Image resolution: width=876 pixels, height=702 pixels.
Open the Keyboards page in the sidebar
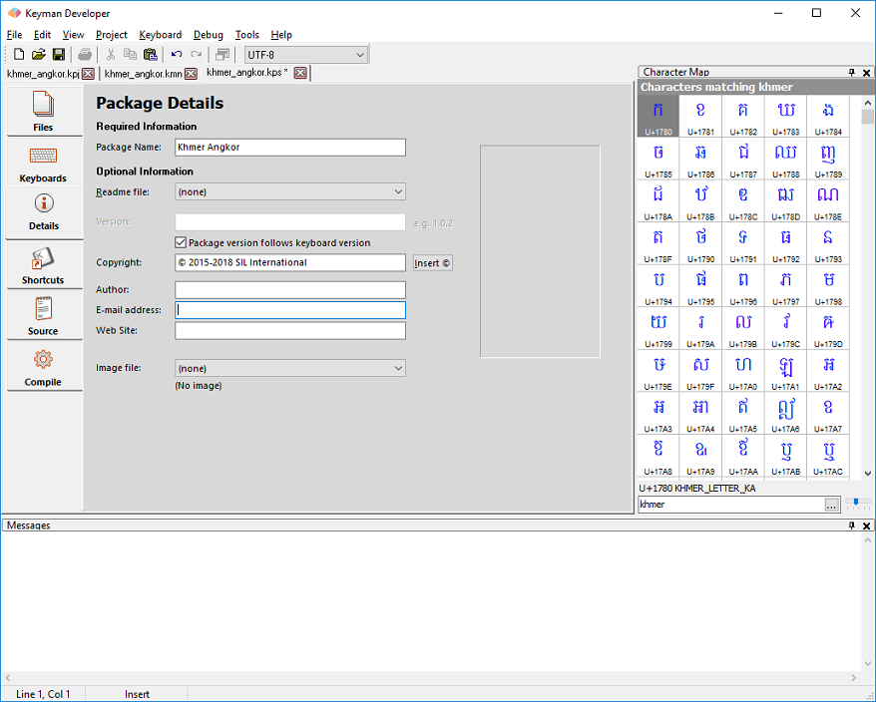44,164
